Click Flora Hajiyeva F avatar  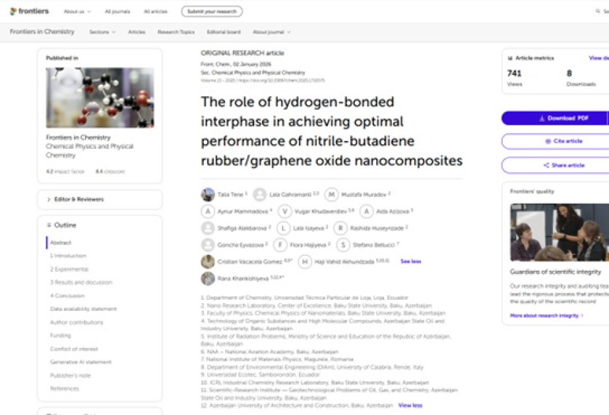(280, 245)
